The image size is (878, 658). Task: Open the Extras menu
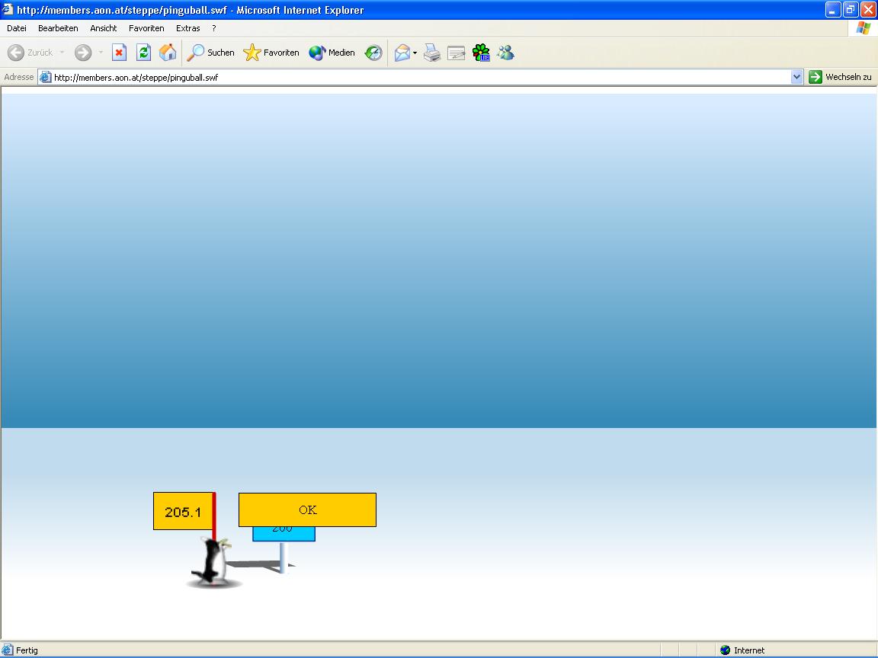tap(187, 28)
